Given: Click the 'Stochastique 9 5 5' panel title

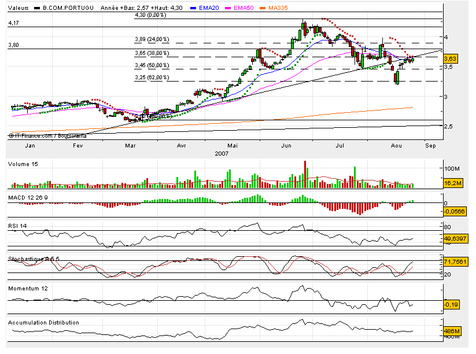Looking at the screenshot, I should coord(34,259).
